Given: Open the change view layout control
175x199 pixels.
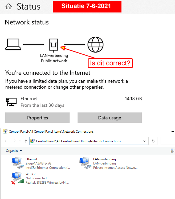Looking at the screenshot, I should pyautogui.click(x=173, y=151).
